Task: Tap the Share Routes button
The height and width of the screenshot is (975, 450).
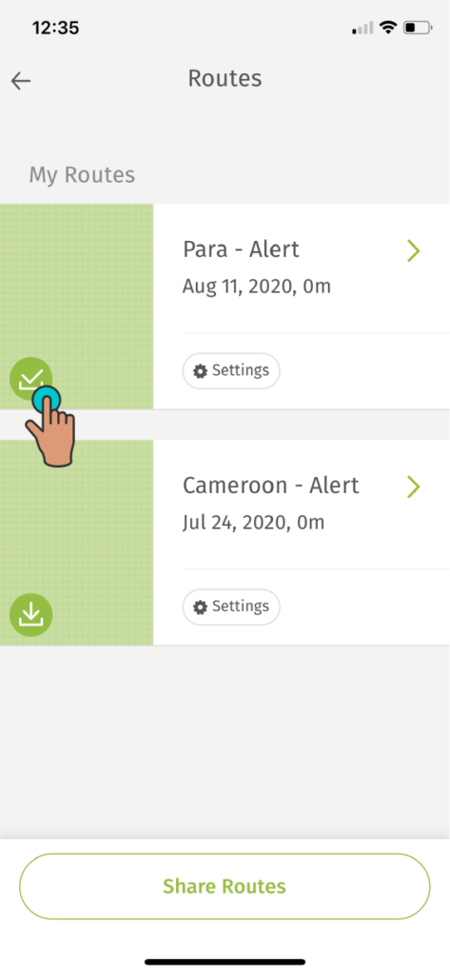Action: (x=225, y=886)
